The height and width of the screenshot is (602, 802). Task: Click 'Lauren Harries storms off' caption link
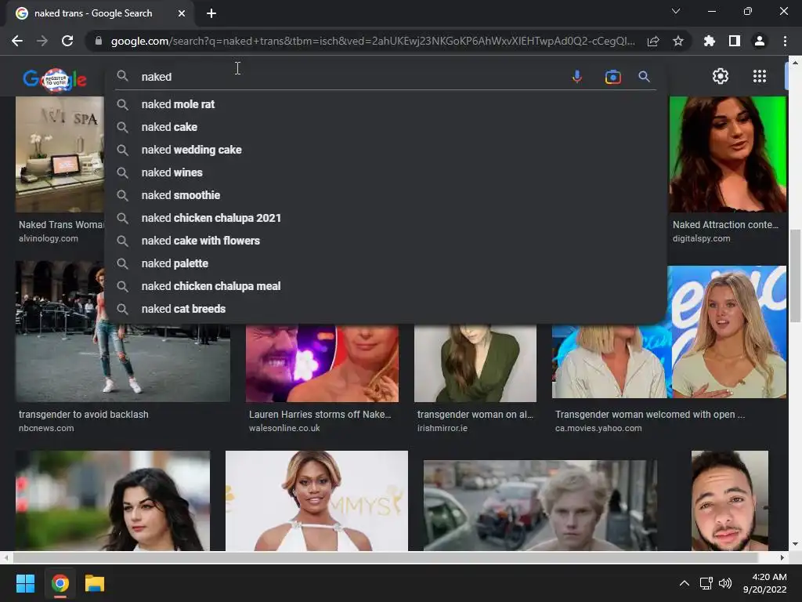point(320,415)
